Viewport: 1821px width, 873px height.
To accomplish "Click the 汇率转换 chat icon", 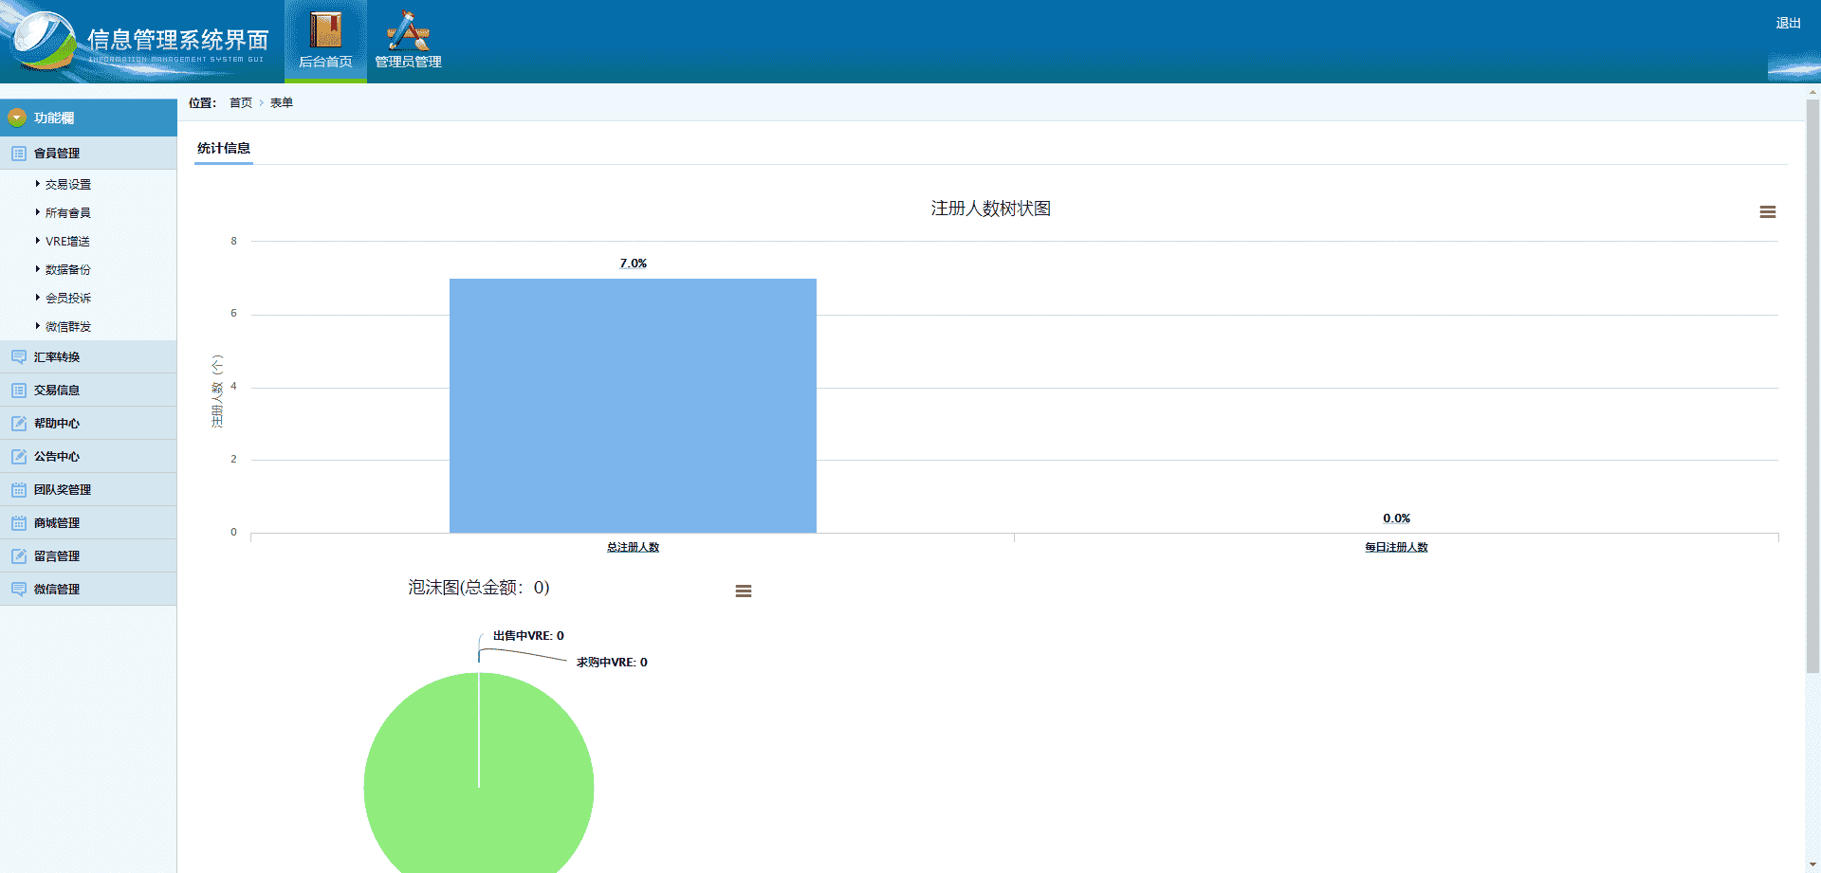I will point(19,357).
